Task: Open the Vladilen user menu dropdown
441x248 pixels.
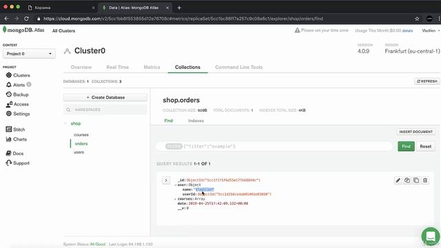Action: pos(431,30)
